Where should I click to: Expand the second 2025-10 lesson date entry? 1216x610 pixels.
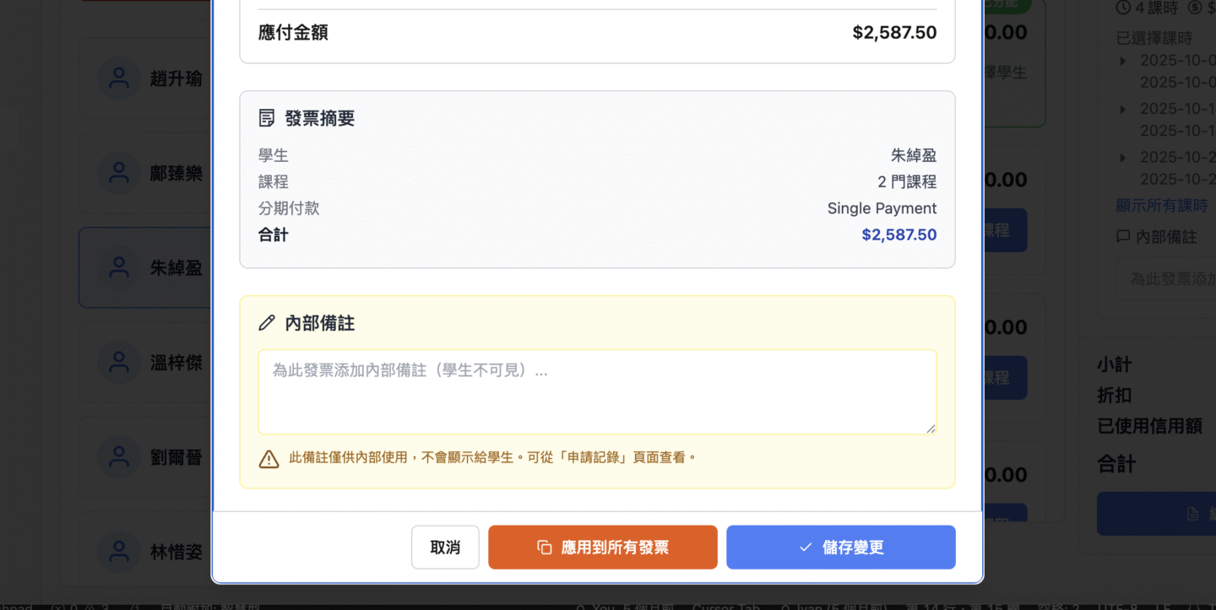point(1123,109)
